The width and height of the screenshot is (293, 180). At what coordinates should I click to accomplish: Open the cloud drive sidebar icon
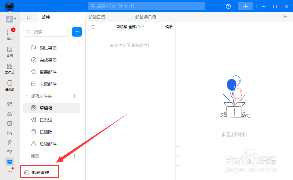pyautogui.click(x=9, y=114)
